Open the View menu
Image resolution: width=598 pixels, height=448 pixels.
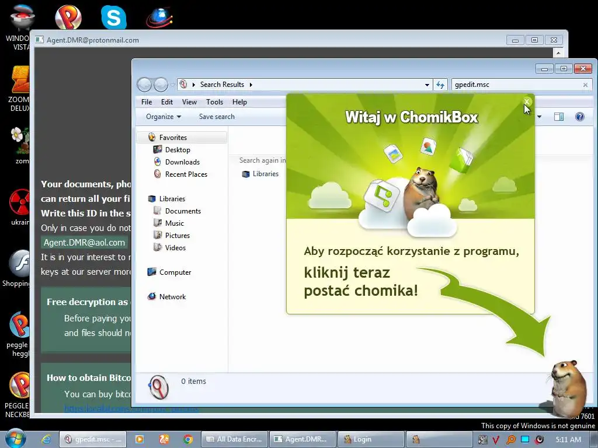(x=189, y=101)
